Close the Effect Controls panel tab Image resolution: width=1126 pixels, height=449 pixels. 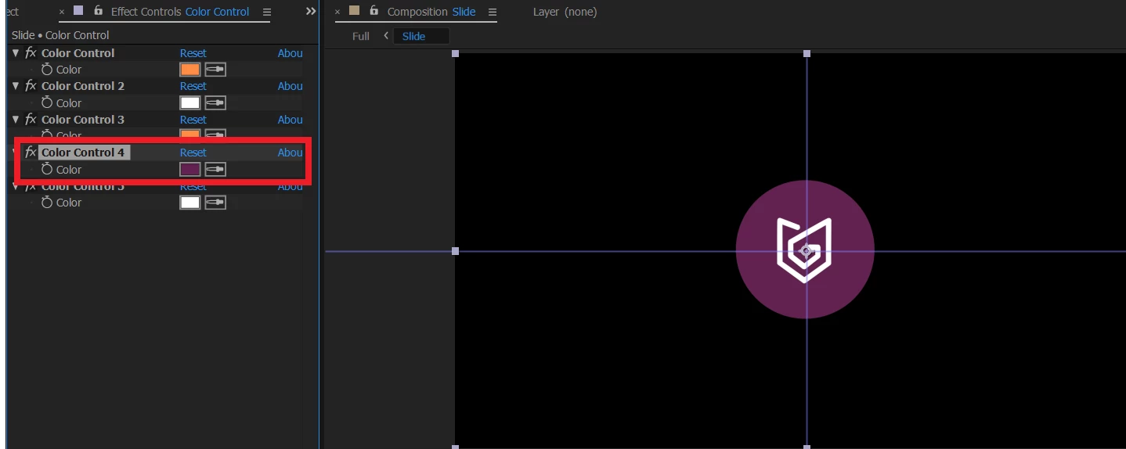coord(62,12)
